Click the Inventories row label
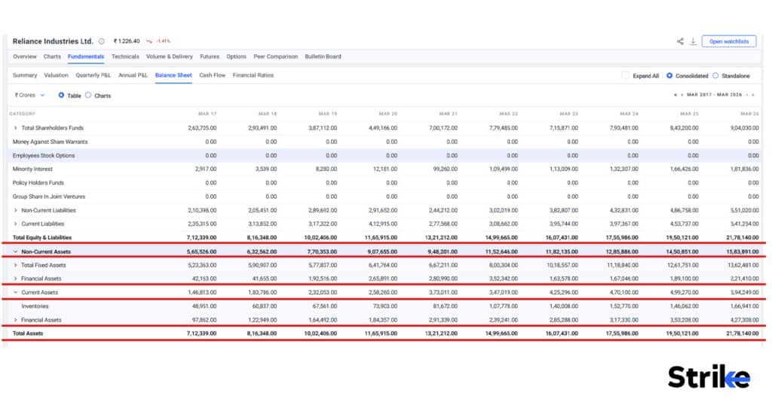Image resolution: width=772 pixels, height=408 pixels. coord(35,306)
